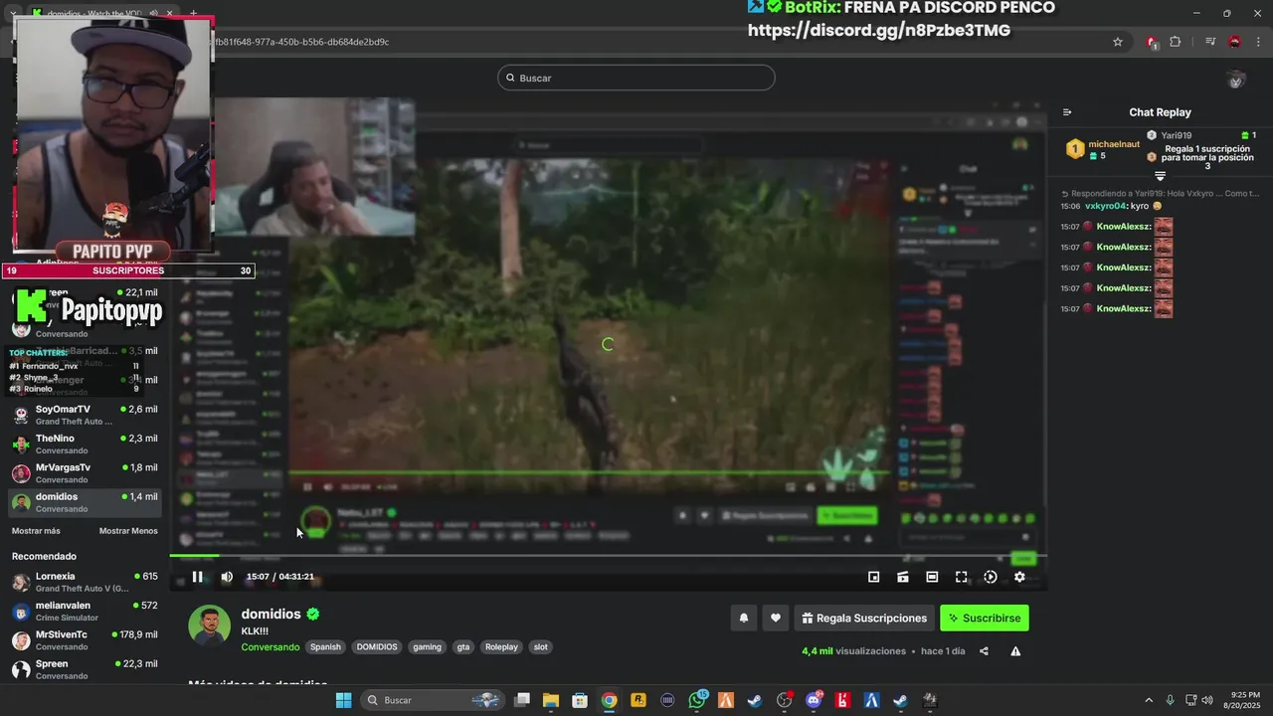This screenshot has height=716, width=1273.
Task: Report the video with the warning icon
Action: (x=1015, y=651)
